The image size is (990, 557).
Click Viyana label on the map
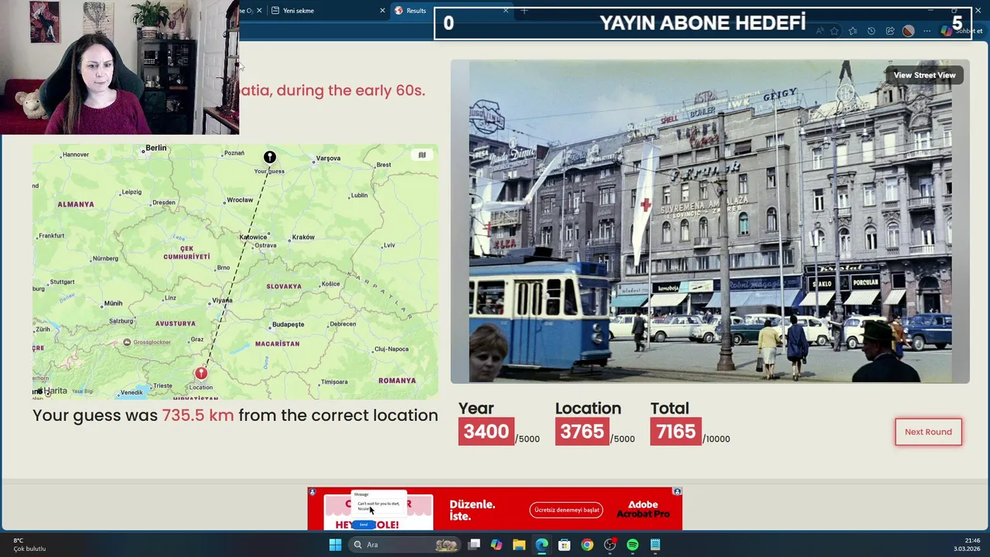coord(222,300)
